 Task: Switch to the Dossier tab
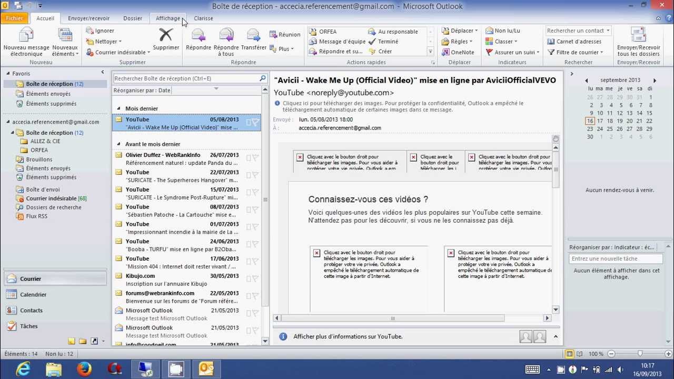coord(133,18)
